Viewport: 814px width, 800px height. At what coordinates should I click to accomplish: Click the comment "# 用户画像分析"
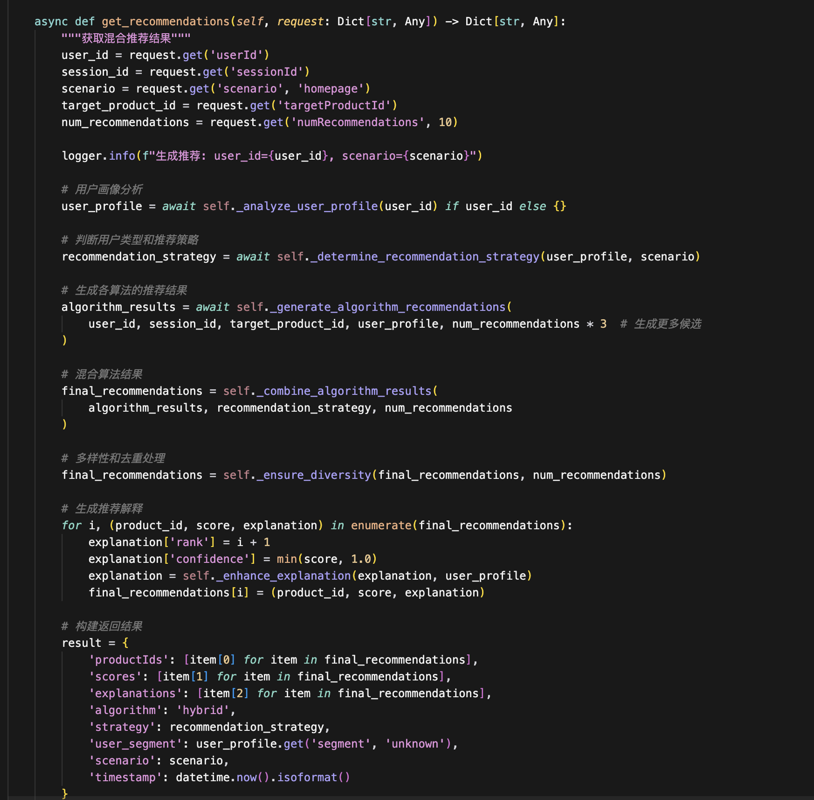tap(102, 189)
